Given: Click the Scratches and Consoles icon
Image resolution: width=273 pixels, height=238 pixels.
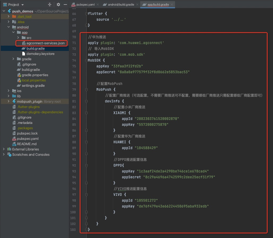Looking at the screenshot, I should (9, 154).
